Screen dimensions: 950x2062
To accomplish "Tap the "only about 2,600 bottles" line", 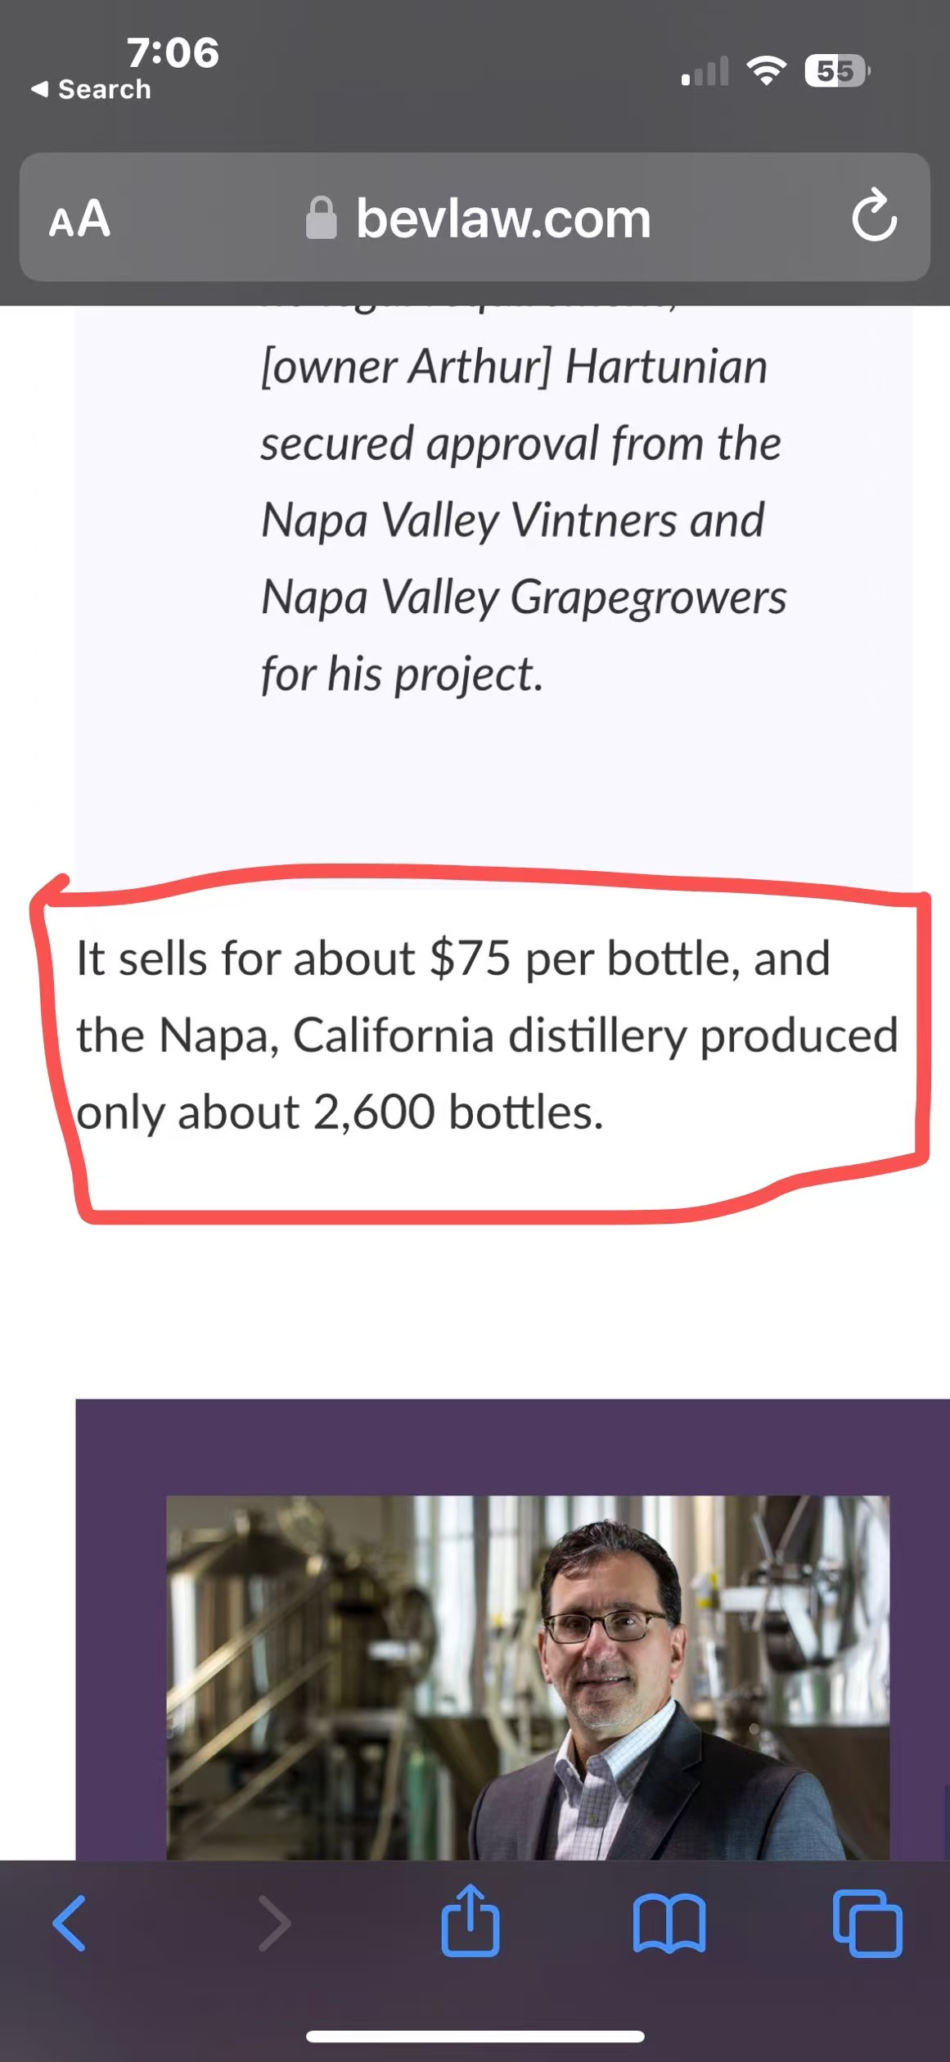I will pos(340,1112).
